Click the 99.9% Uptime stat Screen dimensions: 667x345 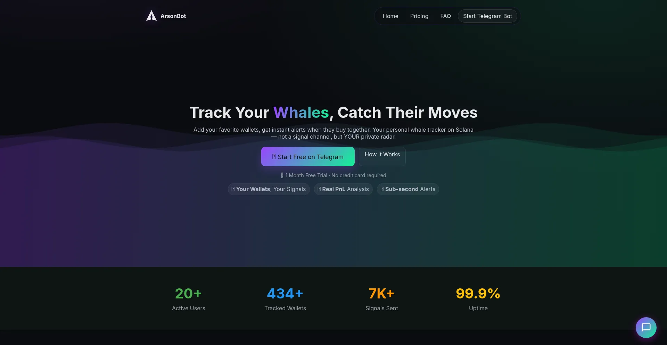coord(478,299)
